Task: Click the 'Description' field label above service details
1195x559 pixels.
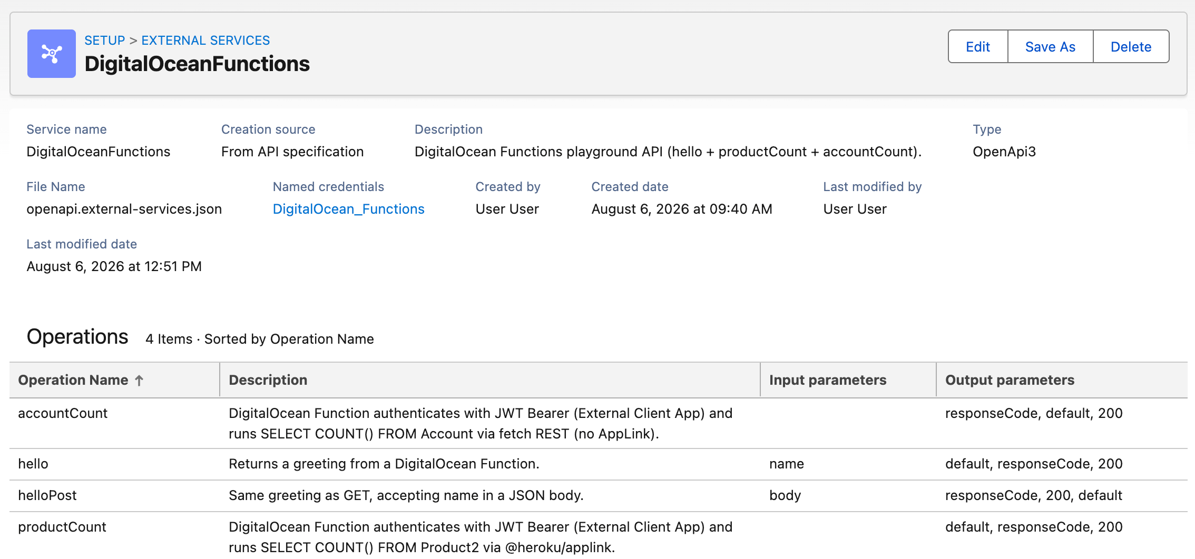Action: click(448, 129)
